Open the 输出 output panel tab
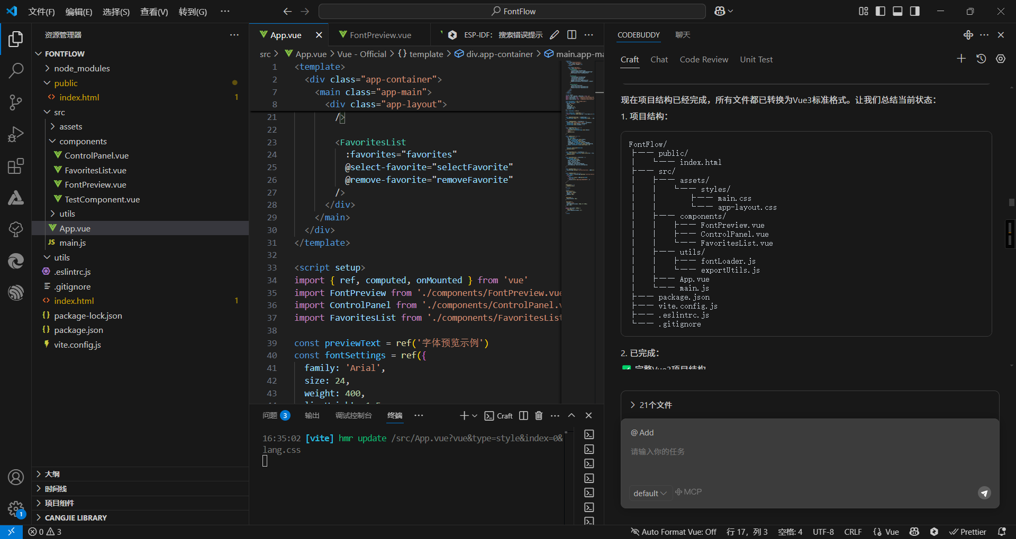 click(312, 416)
